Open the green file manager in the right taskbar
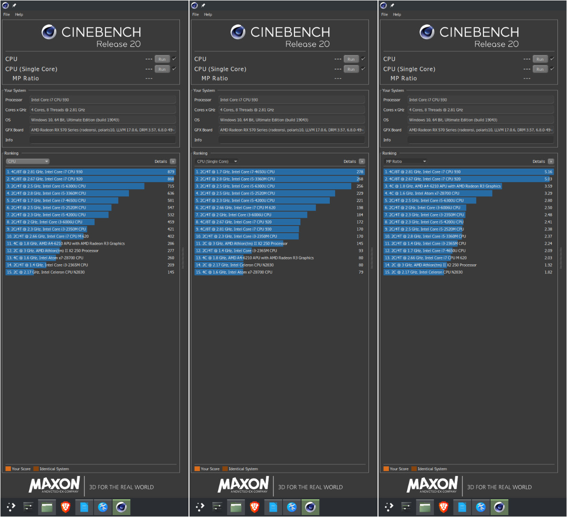The image size is (567, 517). click(x=425, y=507)
